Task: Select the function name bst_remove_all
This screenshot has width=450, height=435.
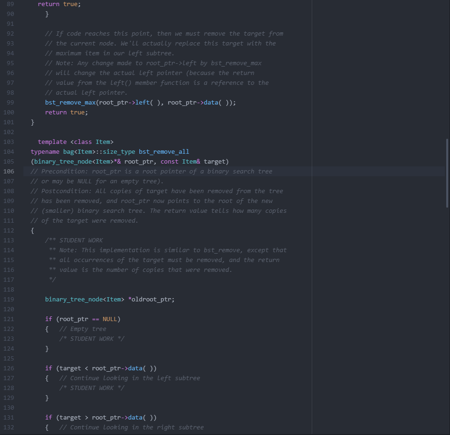Action: tap(164, 151)
